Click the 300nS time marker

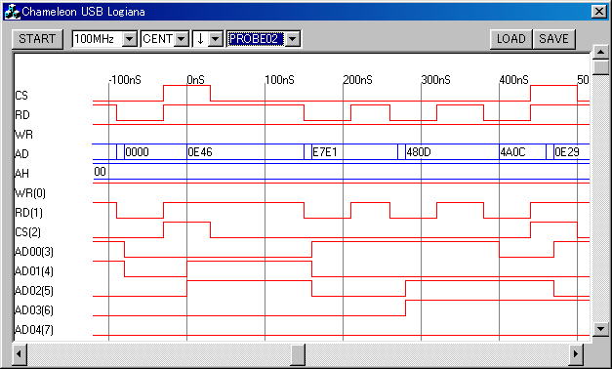[x=435, y=80]
